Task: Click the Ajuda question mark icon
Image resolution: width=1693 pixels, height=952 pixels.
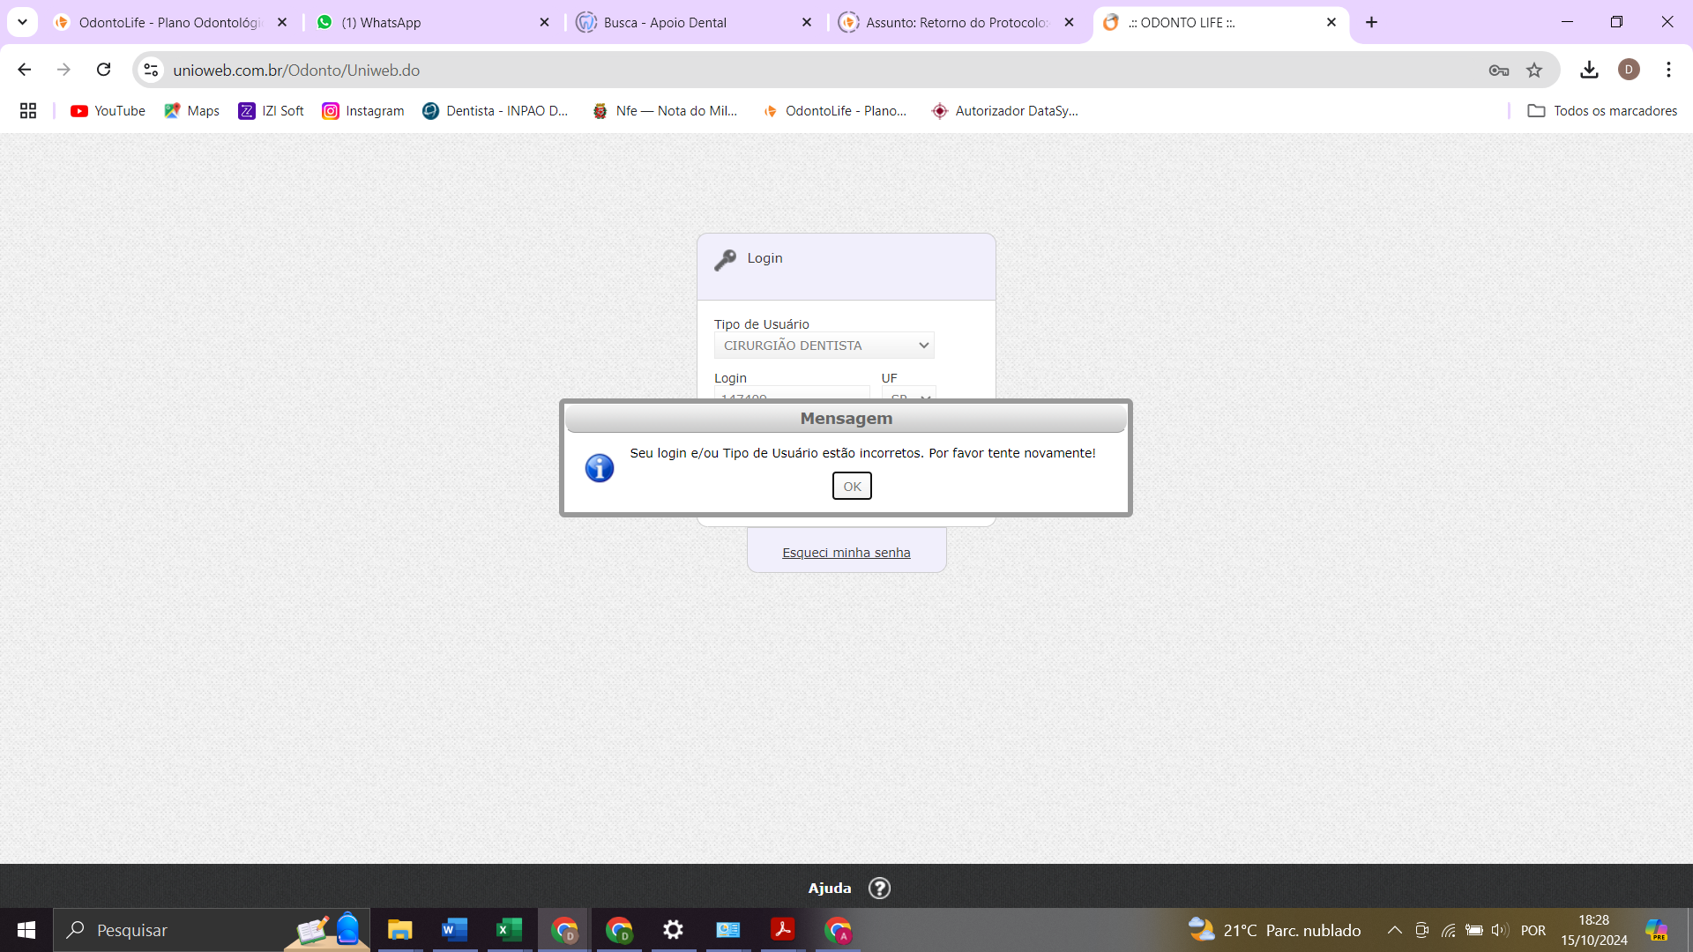Action: click(x=879, y=888)
